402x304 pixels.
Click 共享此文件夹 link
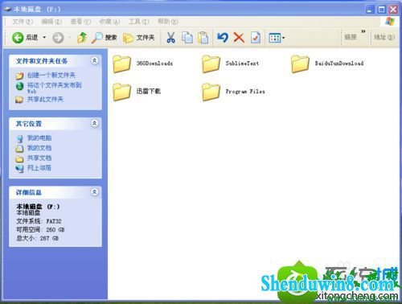pos(45,100)
